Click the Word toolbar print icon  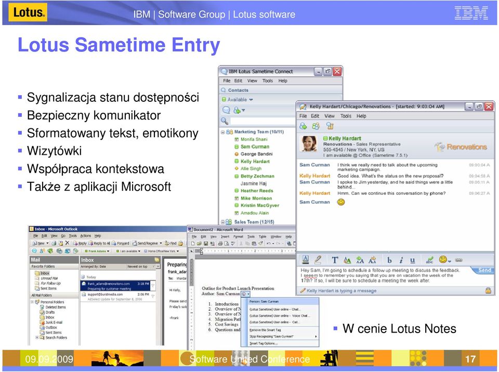pyautogui.click(x=220, y=244)
